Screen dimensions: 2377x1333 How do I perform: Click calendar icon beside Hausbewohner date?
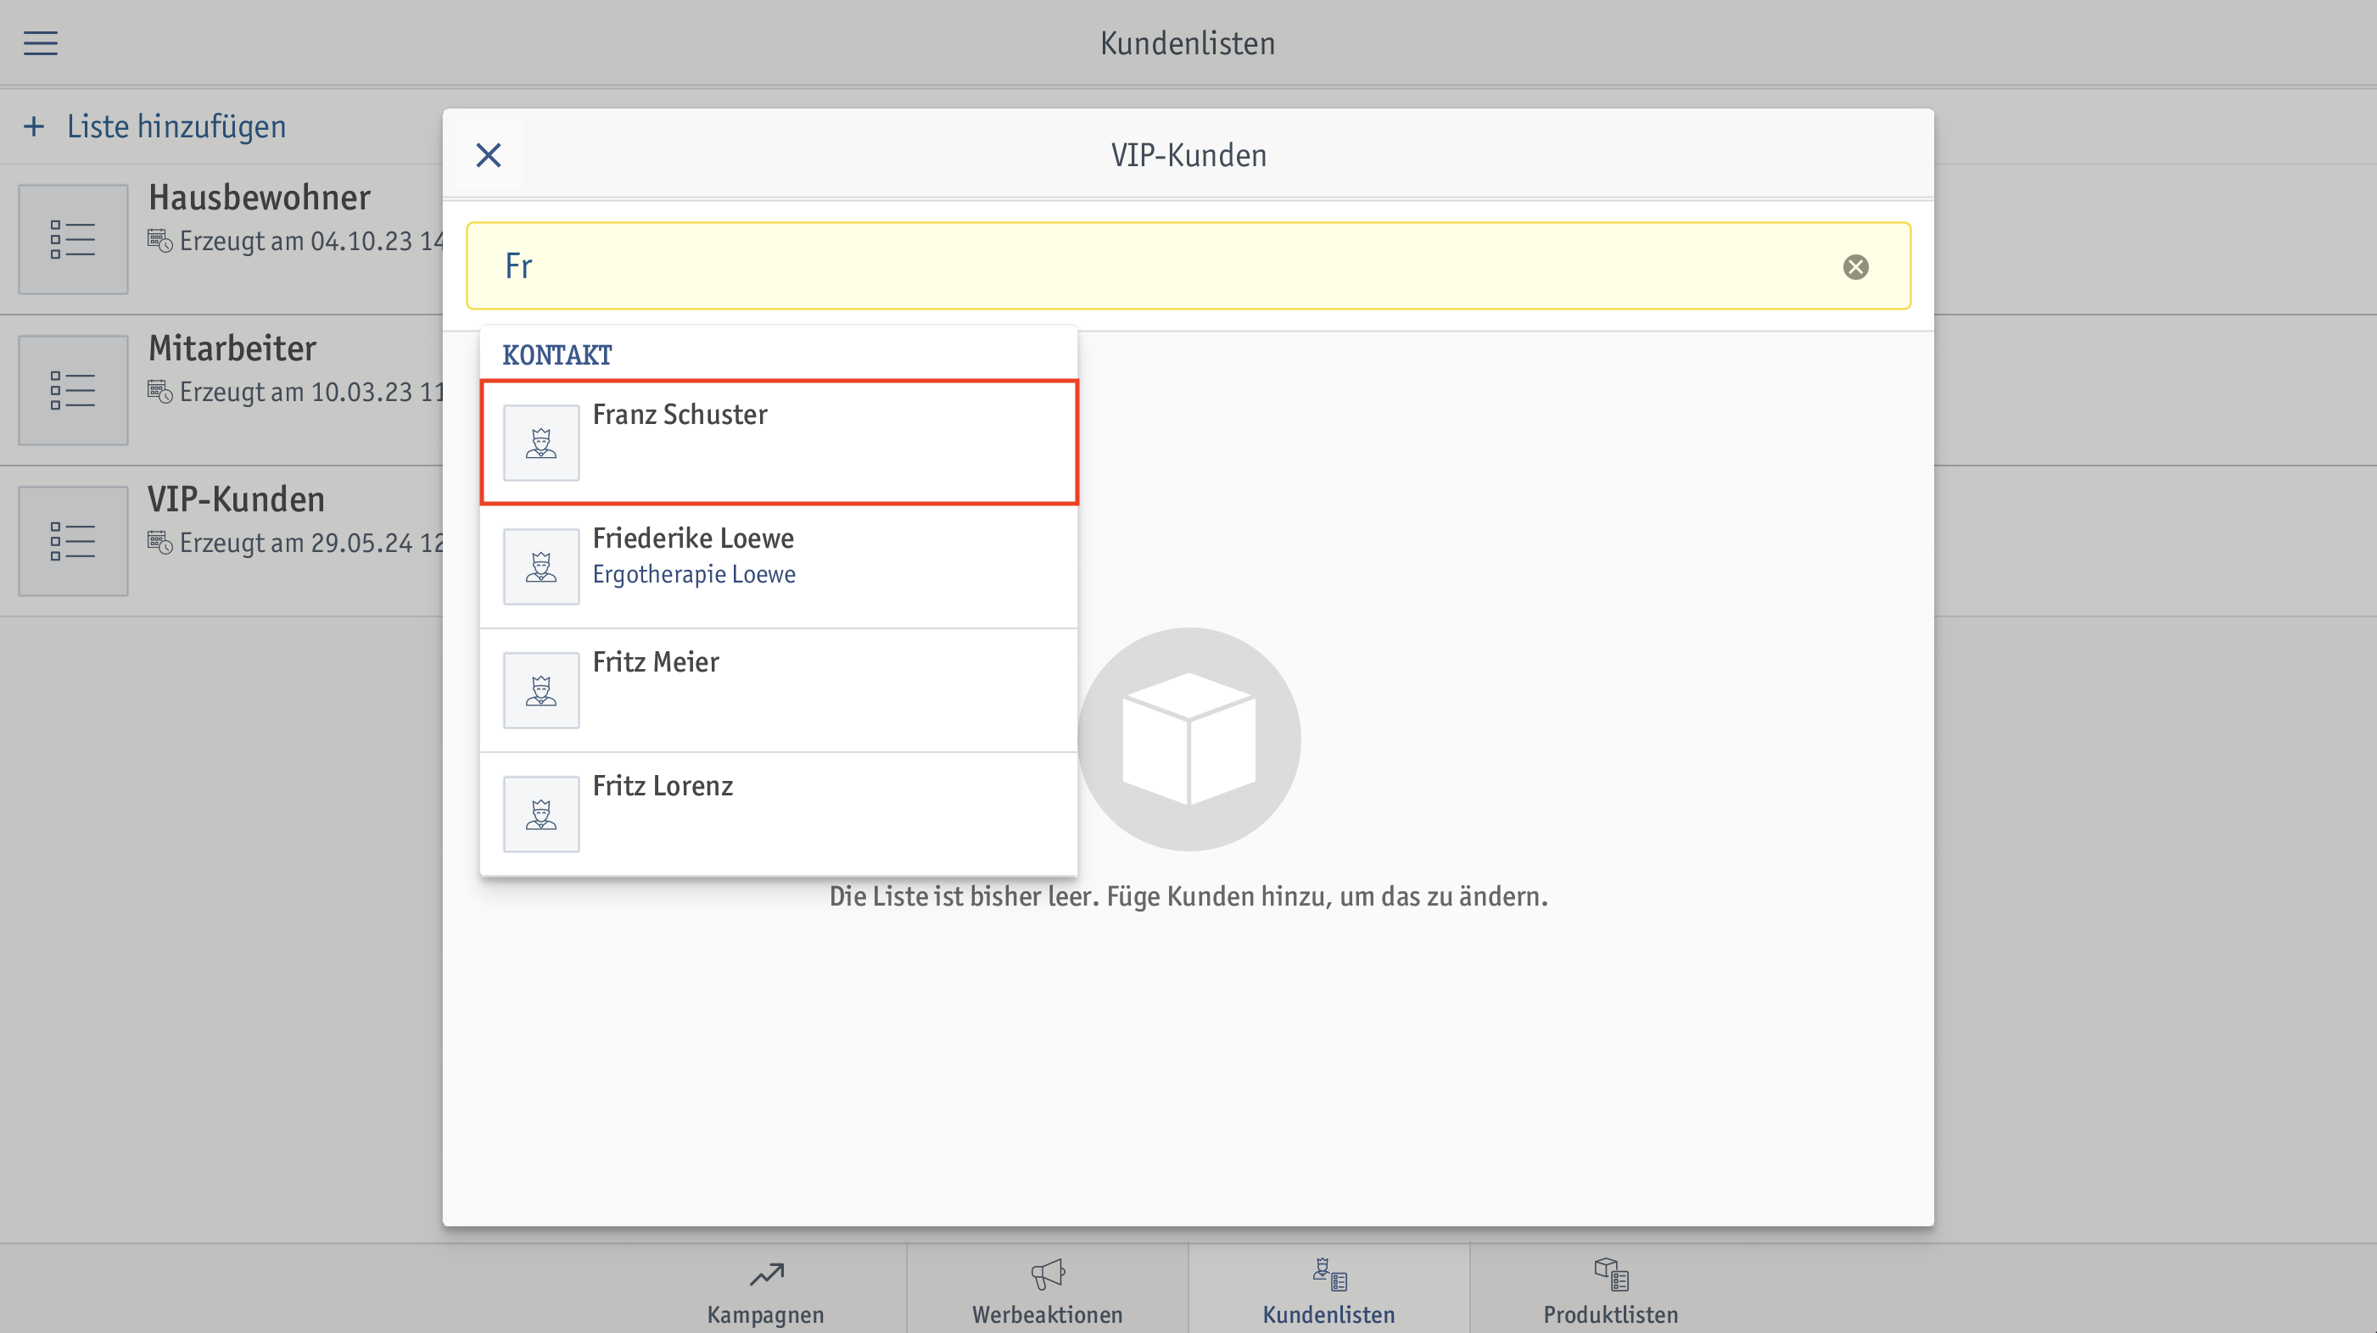[x=159, y=241]
